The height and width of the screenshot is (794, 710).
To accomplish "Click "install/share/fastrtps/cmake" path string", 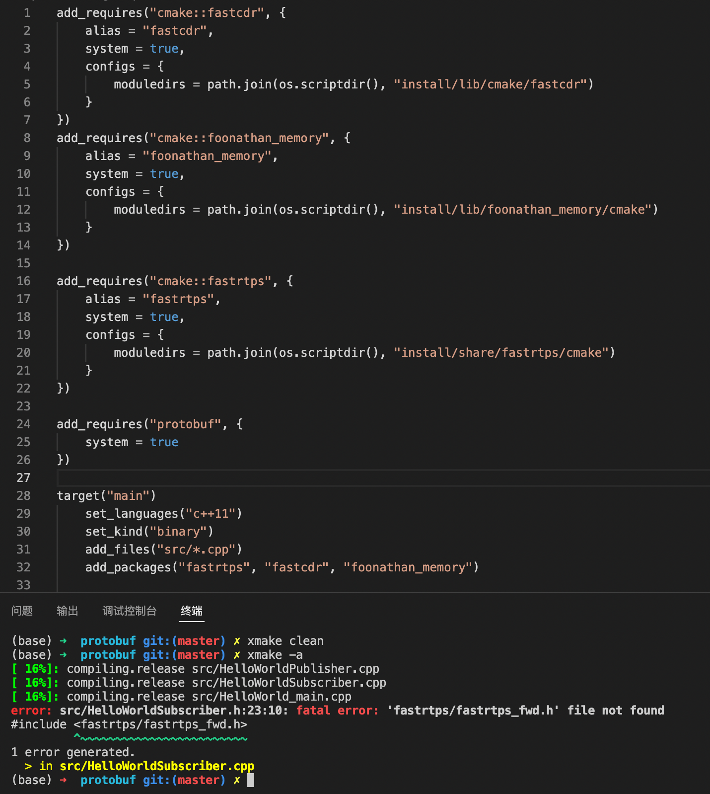I will [501, 353].
